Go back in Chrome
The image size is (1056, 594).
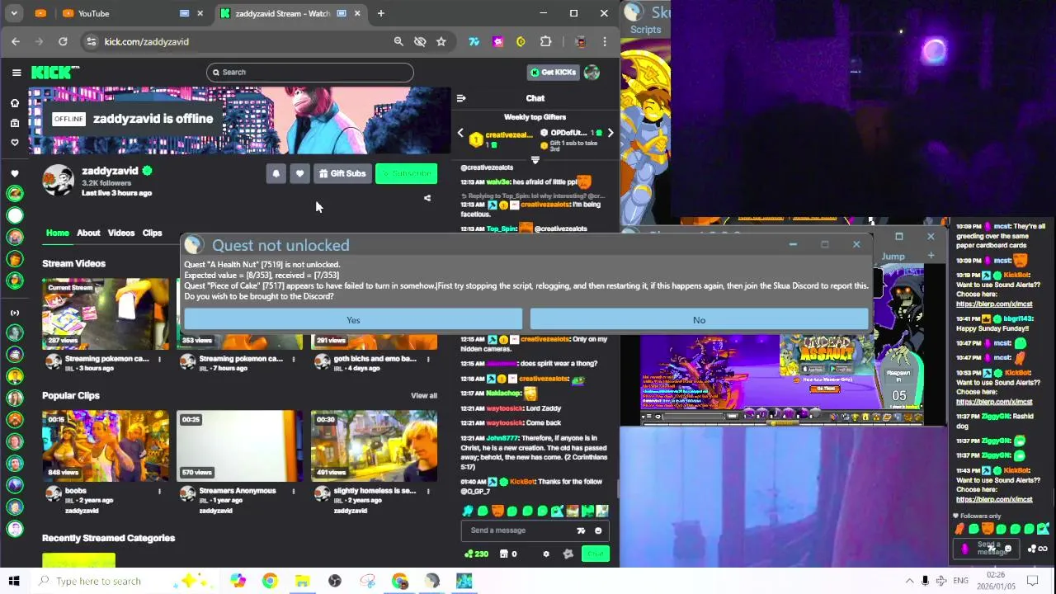pos(16,41)
